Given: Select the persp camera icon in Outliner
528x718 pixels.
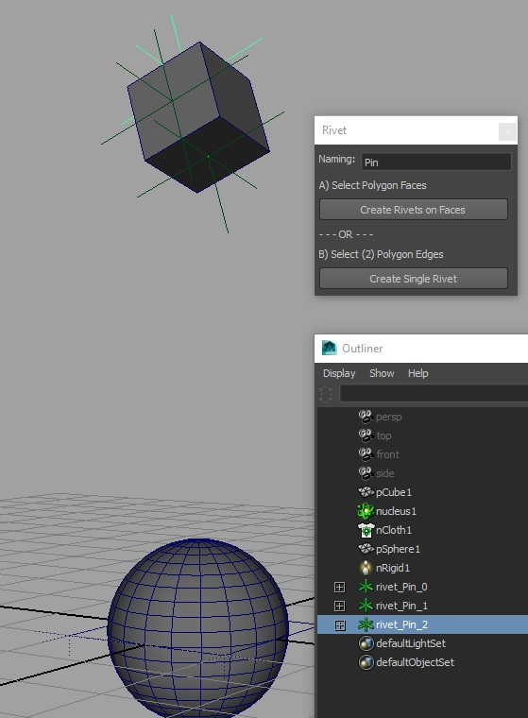Looking at the screenshot, I should [x=366, y=417].
